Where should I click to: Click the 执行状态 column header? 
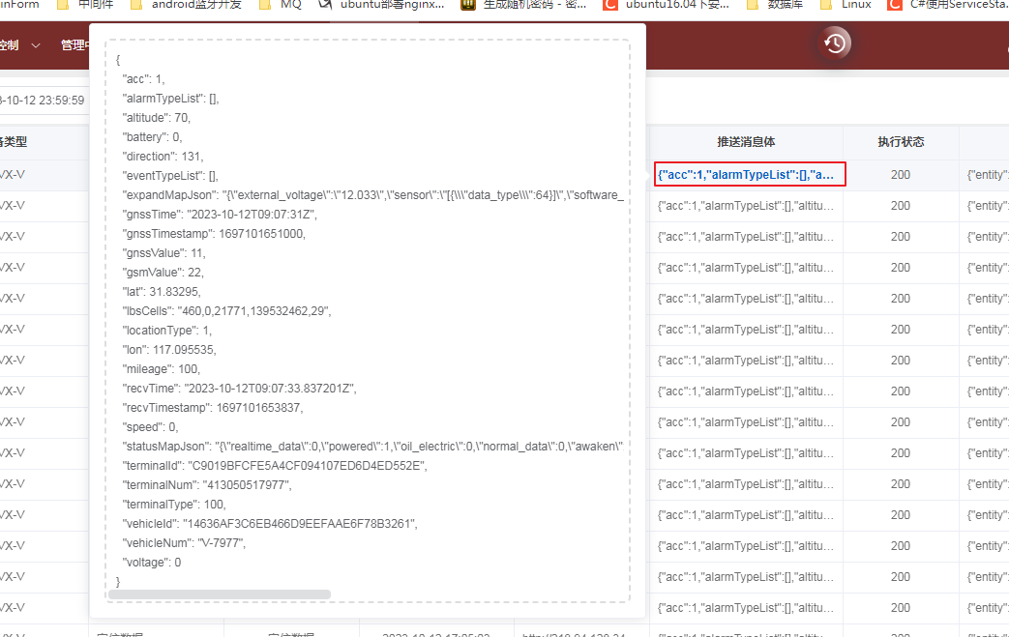901,142
